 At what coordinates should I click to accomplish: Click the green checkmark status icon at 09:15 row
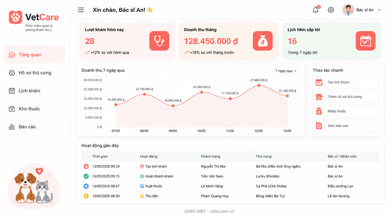[86, 176]
